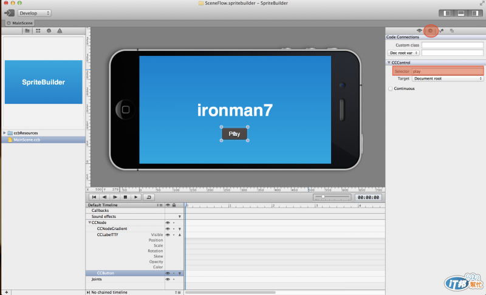Enter full screen with the corner arrows icon
Screen dimensions: 486x295
(482, 3)
